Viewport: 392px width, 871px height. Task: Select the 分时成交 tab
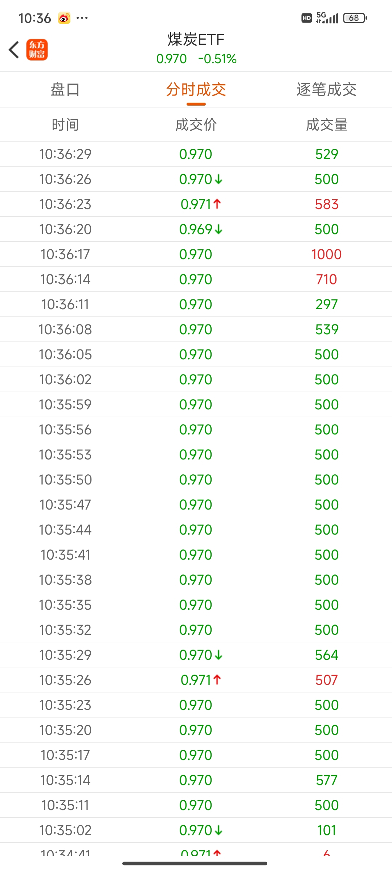pos(196,89)
